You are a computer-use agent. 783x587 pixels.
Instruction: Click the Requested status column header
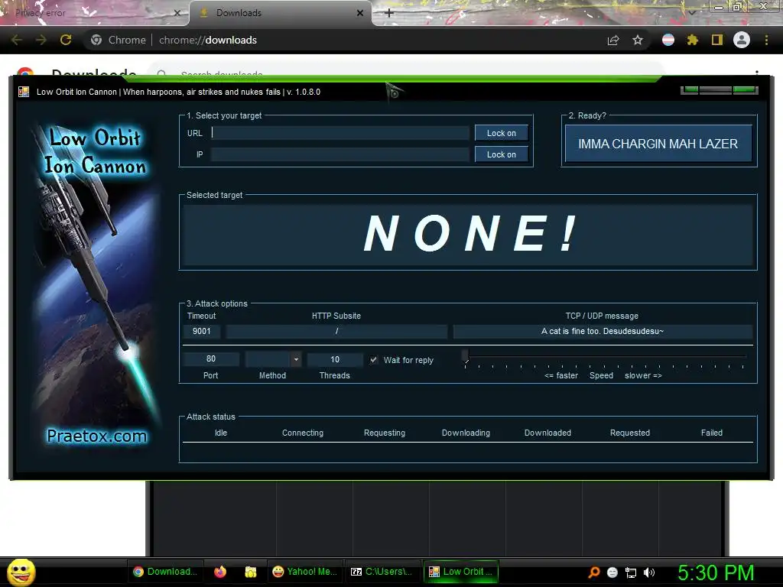coord(630,433)
